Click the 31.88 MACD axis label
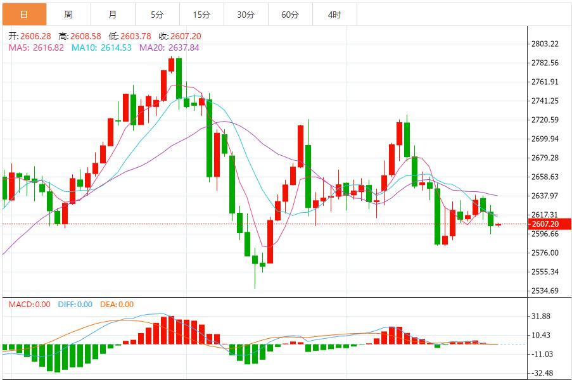The height and width of the screenshot is (380, 572). tap(540, 316)
